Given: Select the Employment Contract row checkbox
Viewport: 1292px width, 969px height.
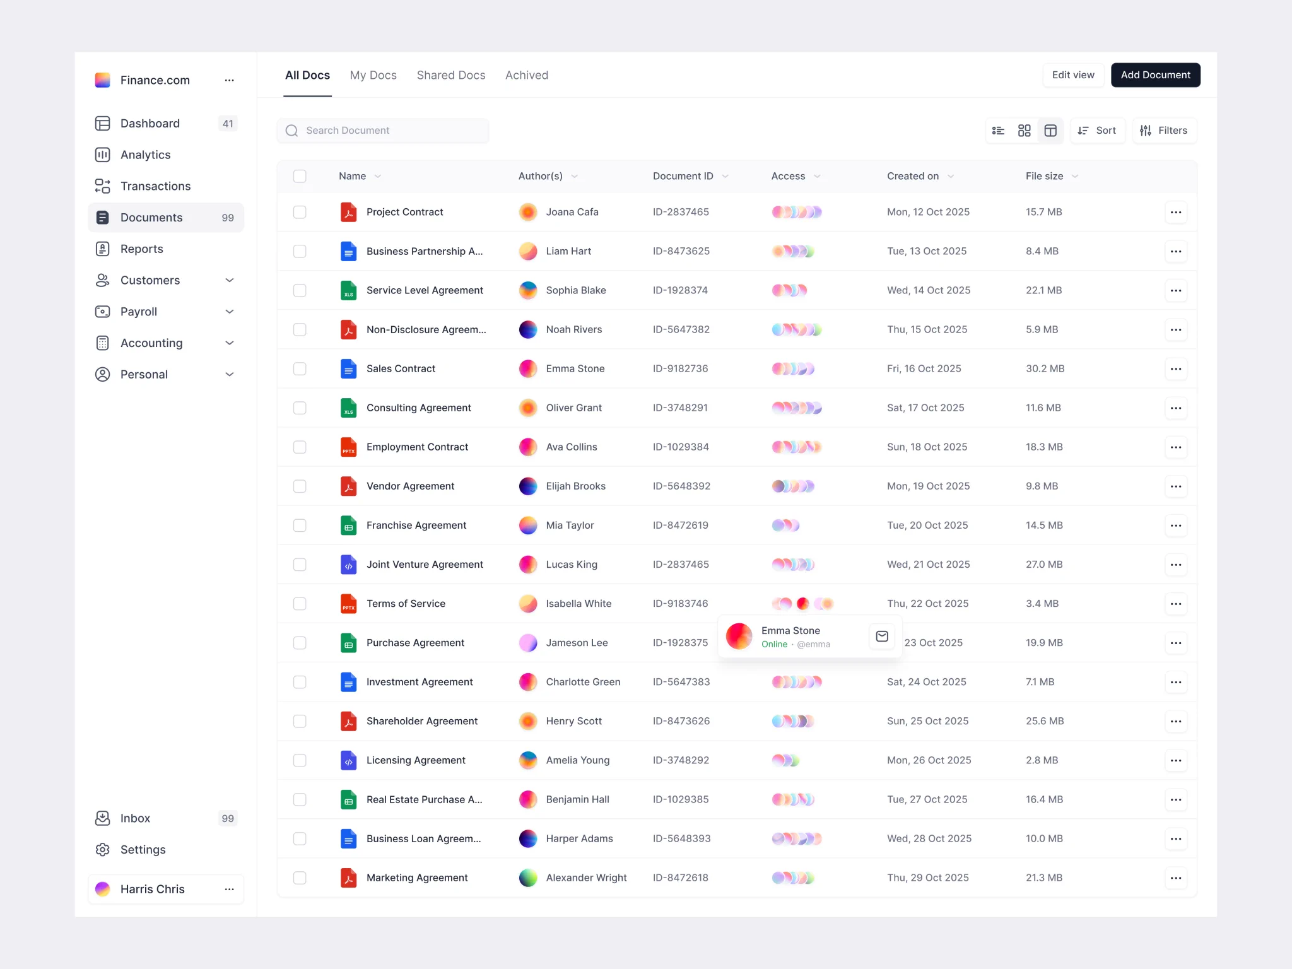Looking at the screenshot, I should [x=300, y=447].
